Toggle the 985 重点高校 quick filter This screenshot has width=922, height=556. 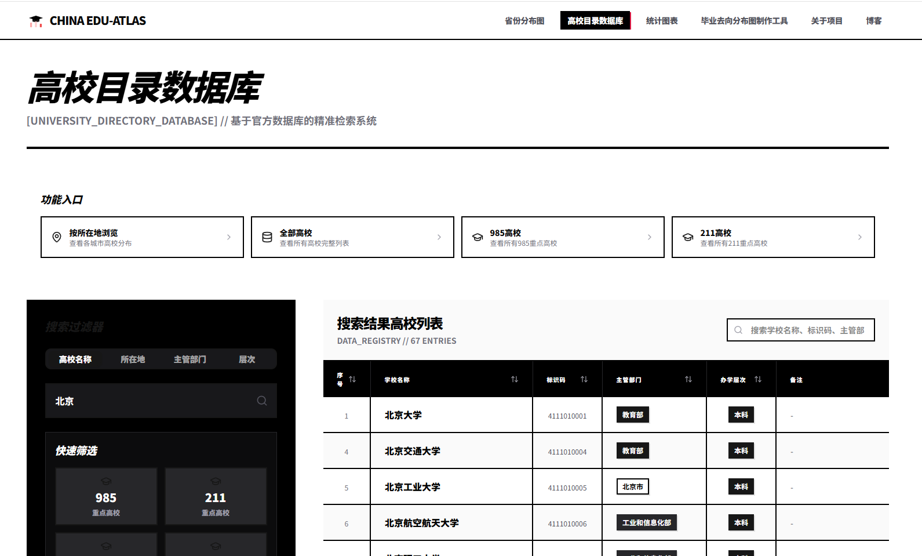[x=106, y=496]
